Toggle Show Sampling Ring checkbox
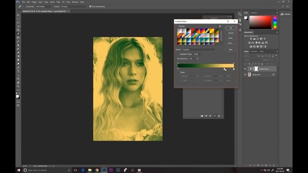 point(90,6)
